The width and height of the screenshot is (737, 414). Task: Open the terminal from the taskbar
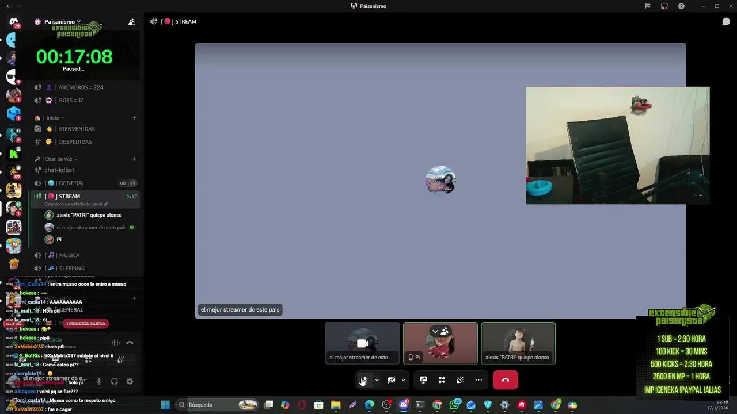point(420,405)
